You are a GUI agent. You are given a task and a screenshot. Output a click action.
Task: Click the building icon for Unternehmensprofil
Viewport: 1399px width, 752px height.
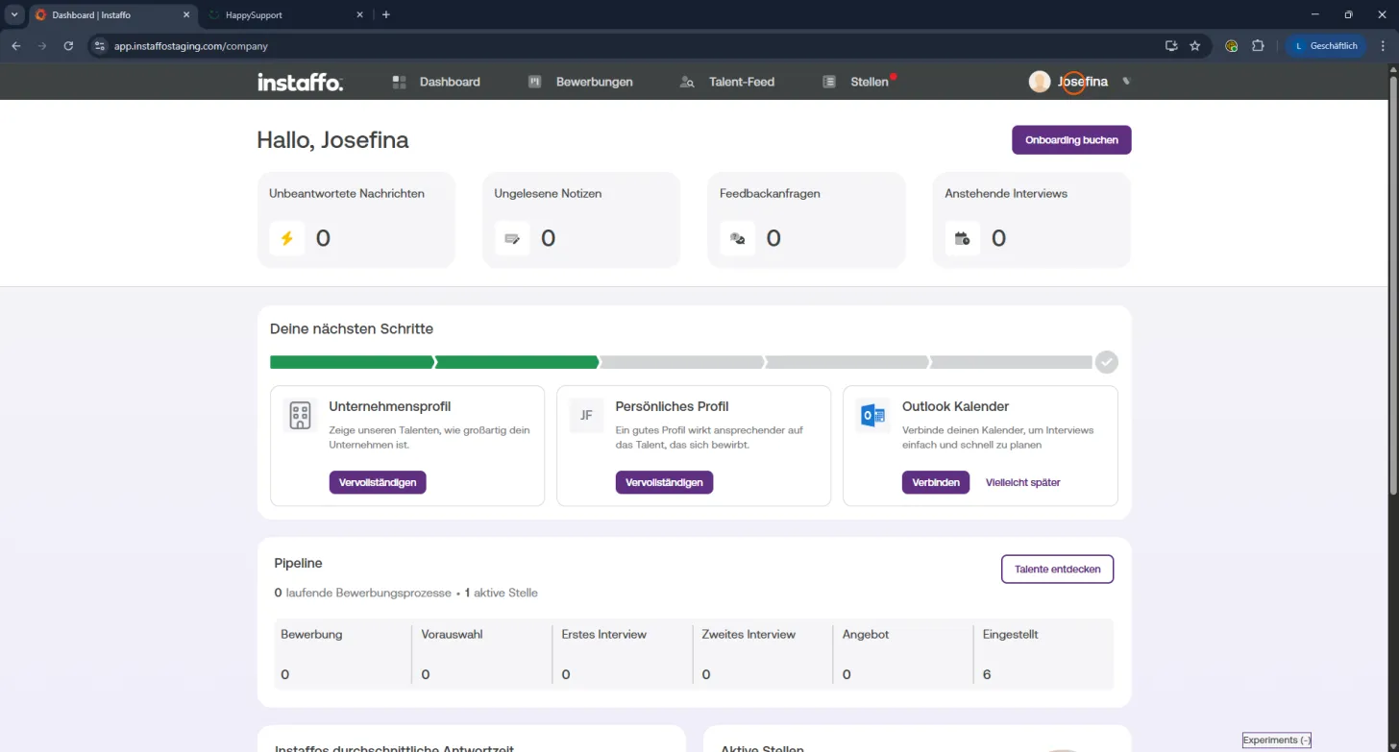pyautogui.click(x=300, y=416)
